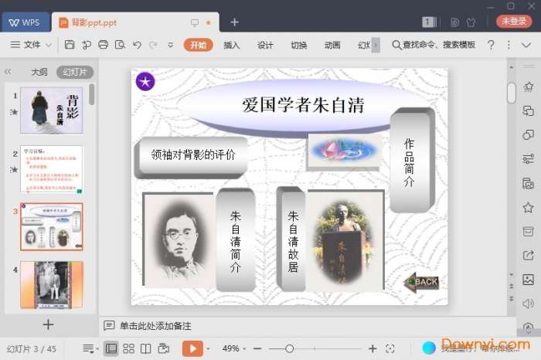Viewport: 541px width, 360px height.
Task: Collapse the slide panel double chevron
Action: tap(8, 72)
